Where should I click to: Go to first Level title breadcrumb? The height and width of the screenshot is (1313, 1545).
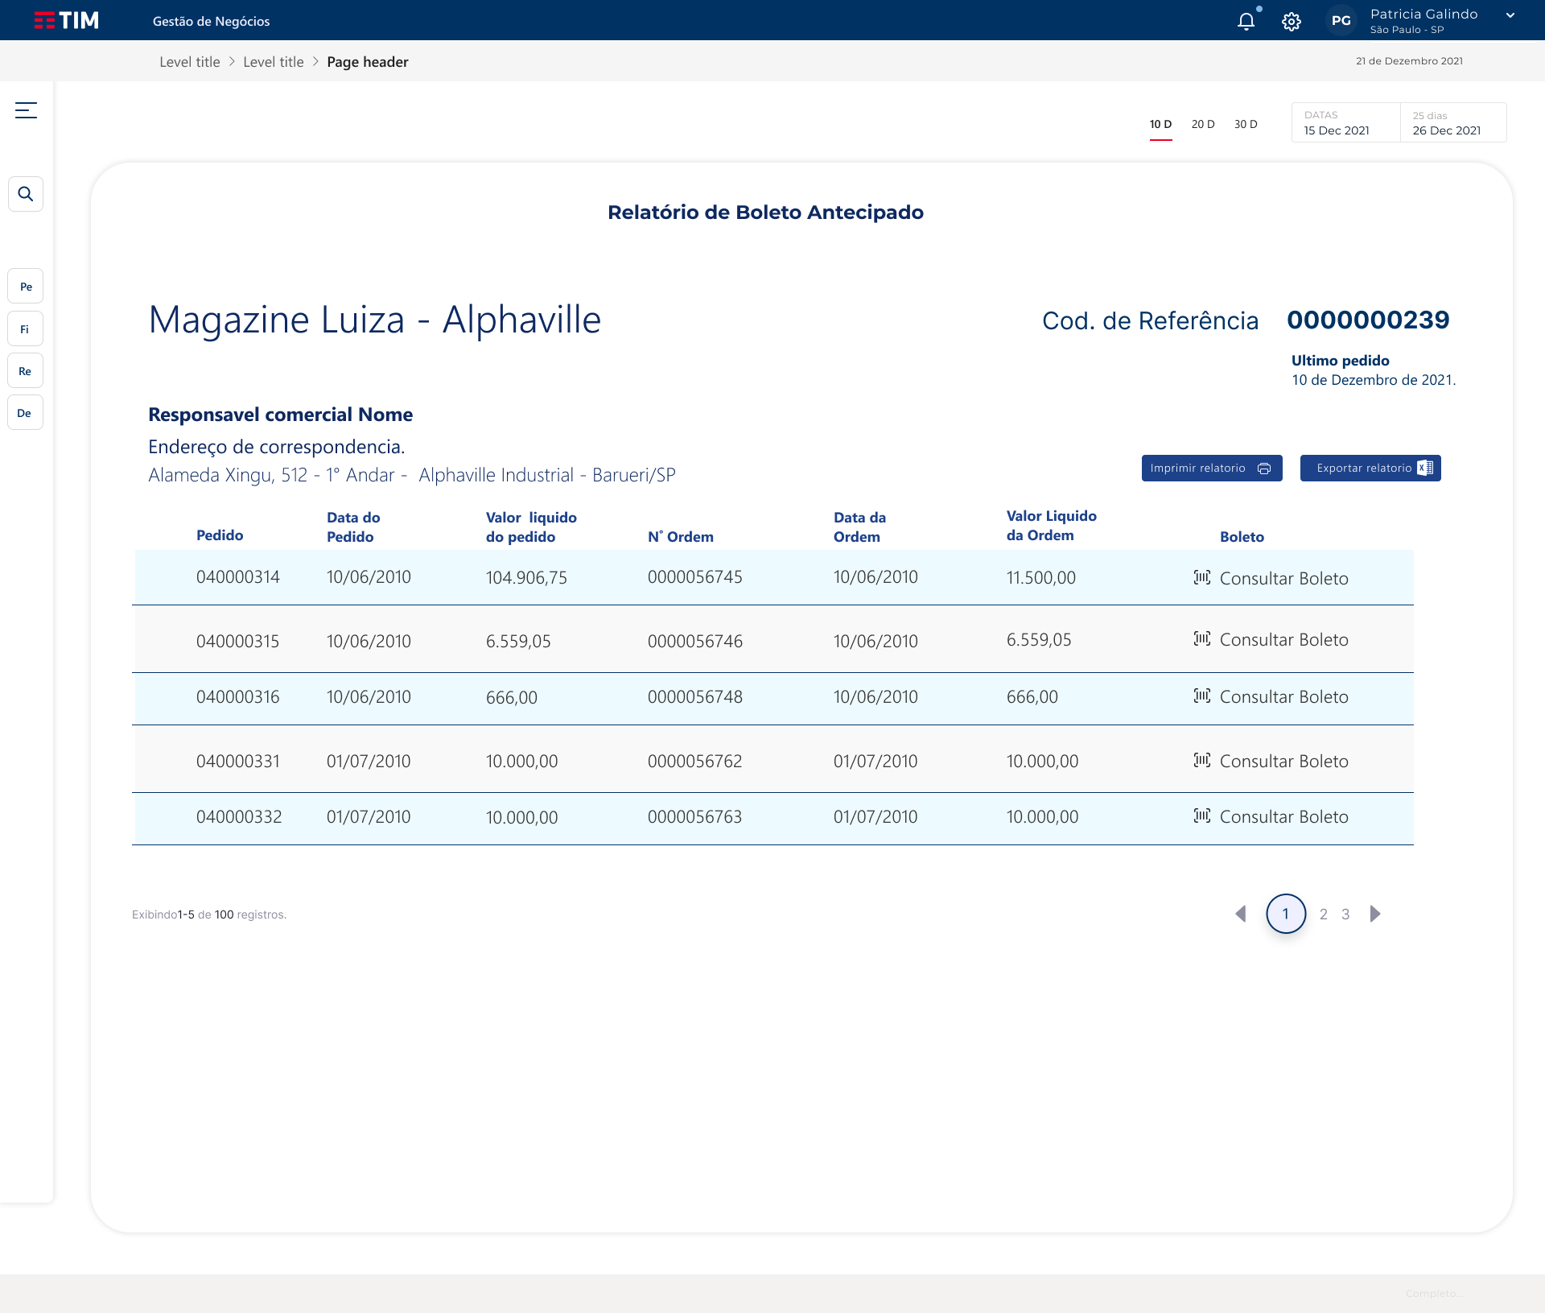click(x=190, y=62)
